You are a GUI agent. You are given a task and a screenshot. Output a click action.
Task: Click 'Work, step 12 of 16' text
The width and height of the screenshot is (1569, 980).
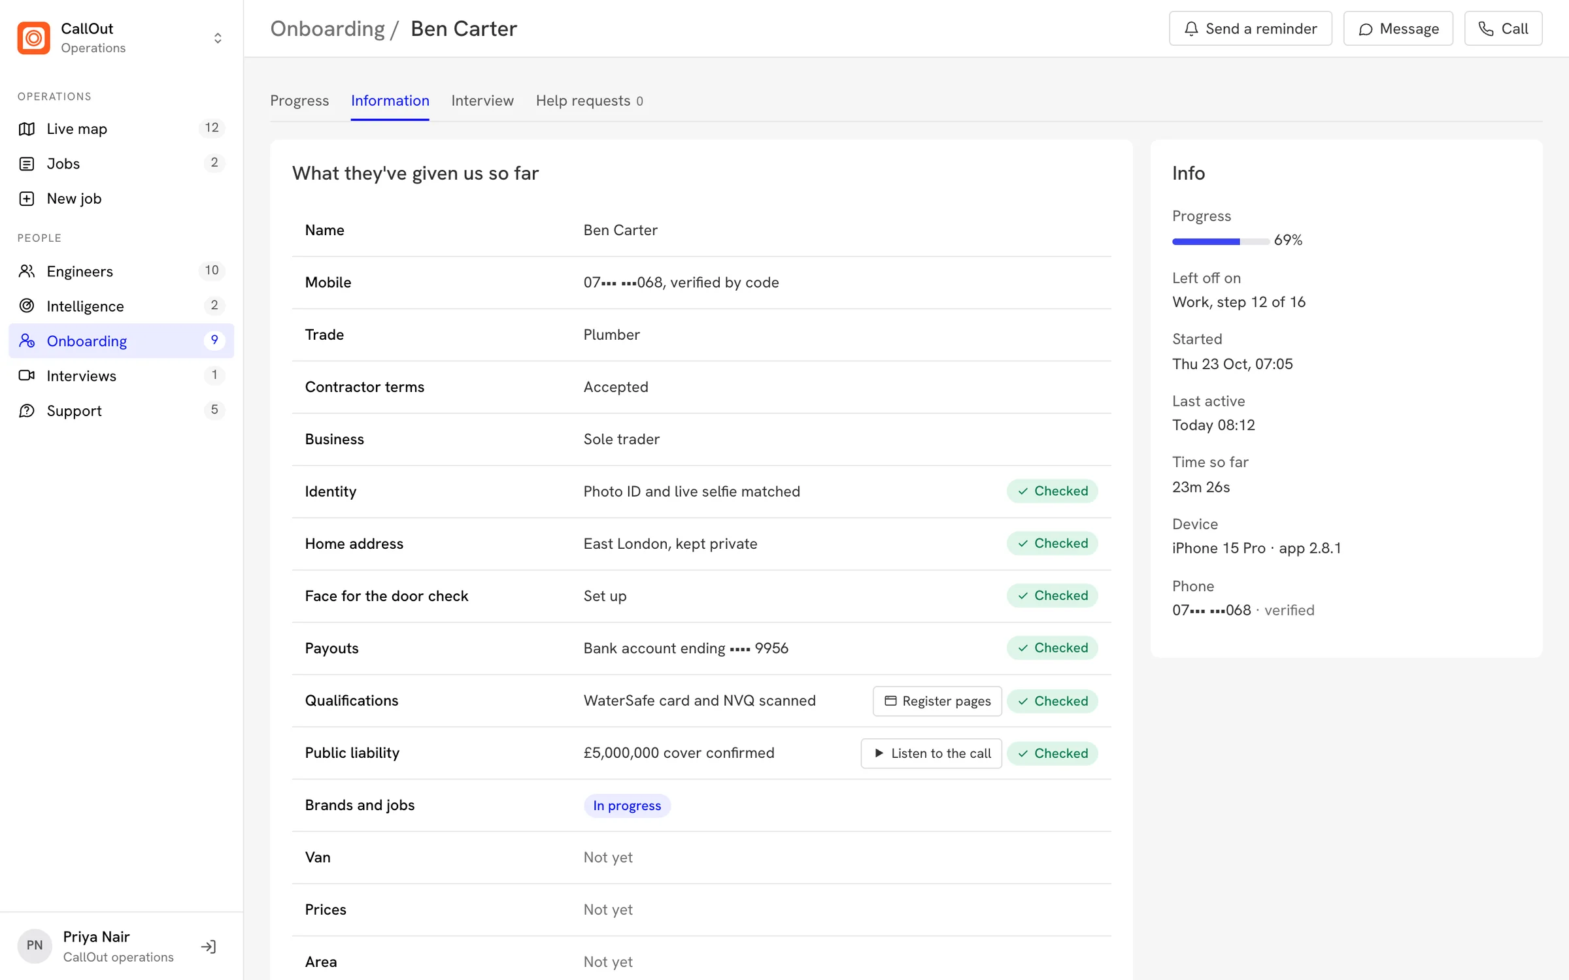coord(1238,302)
